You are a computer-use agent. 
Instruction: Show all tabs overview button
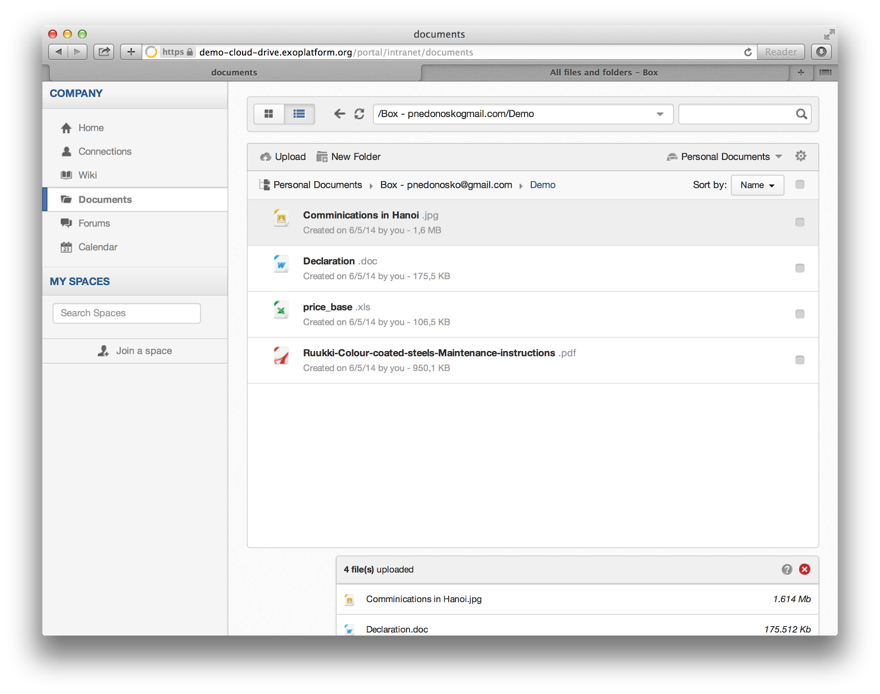pos(826,72)
